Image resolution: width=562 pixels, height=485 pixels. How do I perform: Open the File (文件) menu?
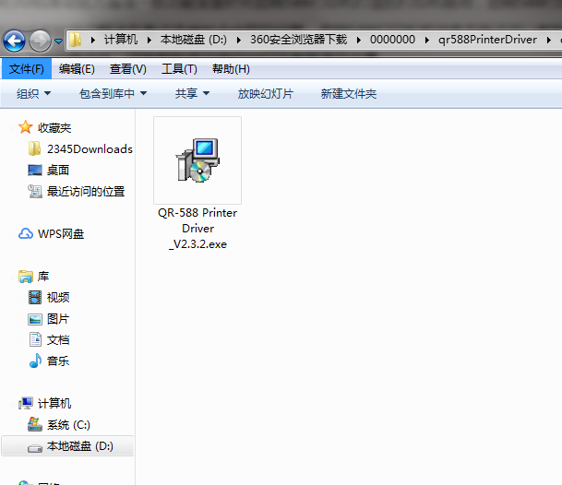(x=26, y=69)
